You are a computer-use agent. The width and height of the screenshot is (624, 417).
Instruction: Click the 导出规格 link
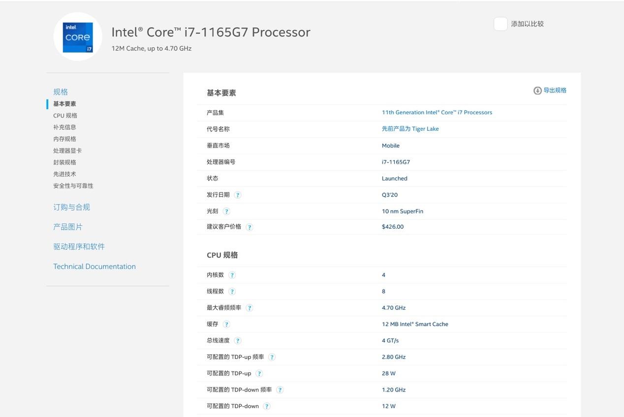pyautogui.click(x=555, y=90)
